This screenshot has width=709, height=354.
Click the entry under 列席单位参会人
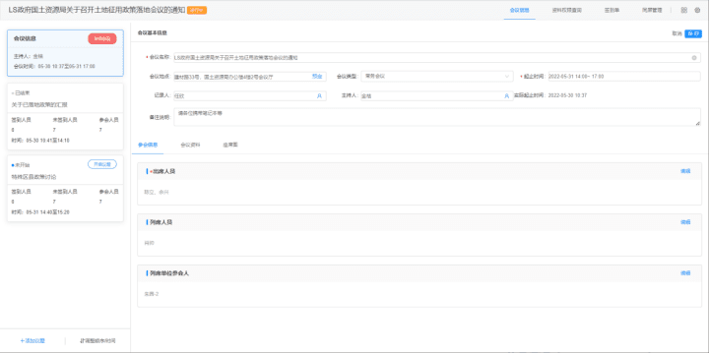pos(151,294)
